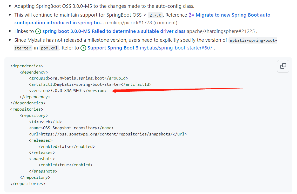Click the green issue icon before Support Spring Boot 3

point(83,48)
